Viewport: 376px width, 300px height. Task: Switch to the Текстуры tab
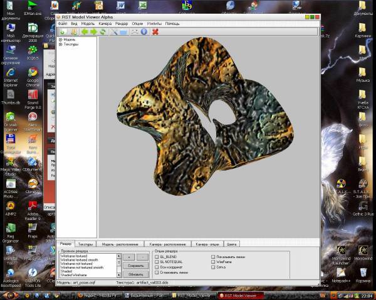(x=86, y=244)
